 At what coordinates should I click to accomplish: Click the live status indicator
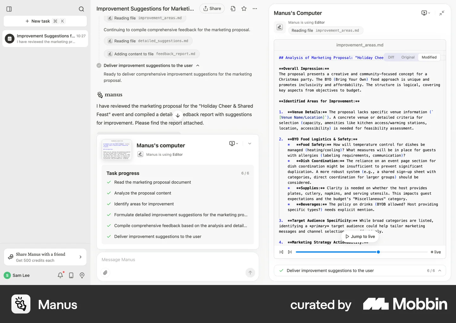(x=436, y=252)
